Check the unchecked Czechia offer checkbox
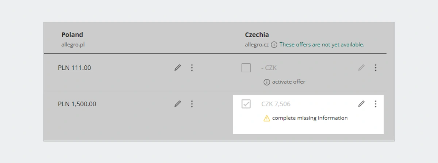This screenshot has height=163, width=438. click(x=246, y=68)
